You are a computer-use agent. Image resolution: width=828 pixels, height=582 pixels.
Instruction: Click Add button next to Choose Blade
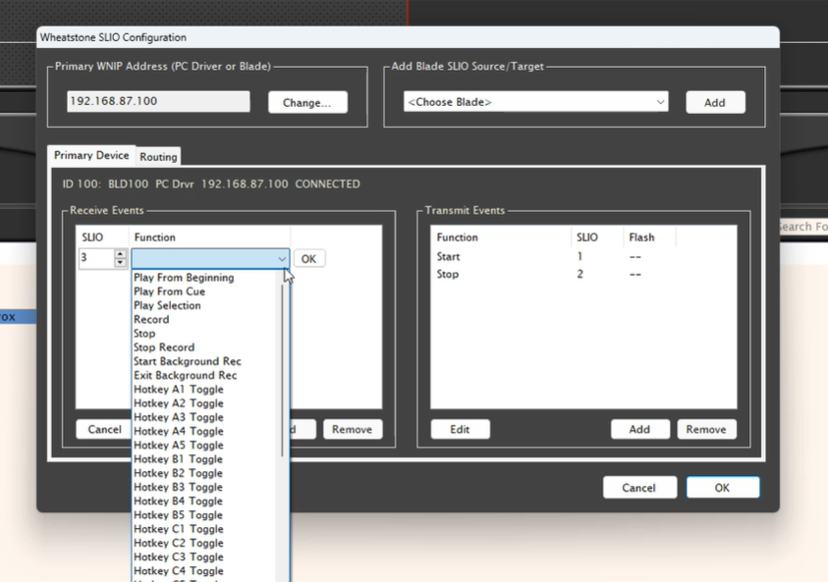pos(715,102)
